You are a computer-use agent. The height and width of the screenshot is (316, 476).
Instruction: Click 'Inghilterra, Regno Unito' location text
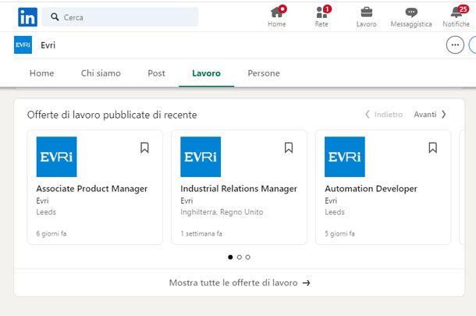(x=222, y=212)
